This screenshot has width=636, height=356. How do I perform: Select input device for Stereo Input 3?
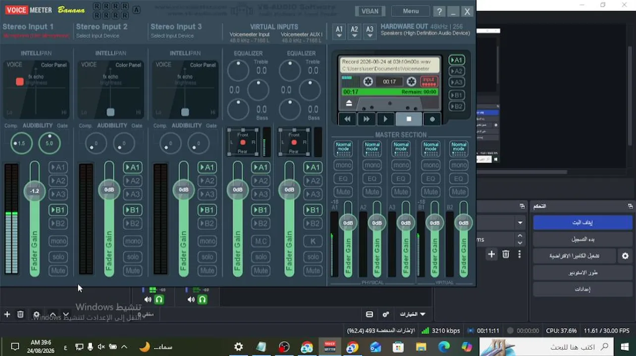tap(172, 36)
